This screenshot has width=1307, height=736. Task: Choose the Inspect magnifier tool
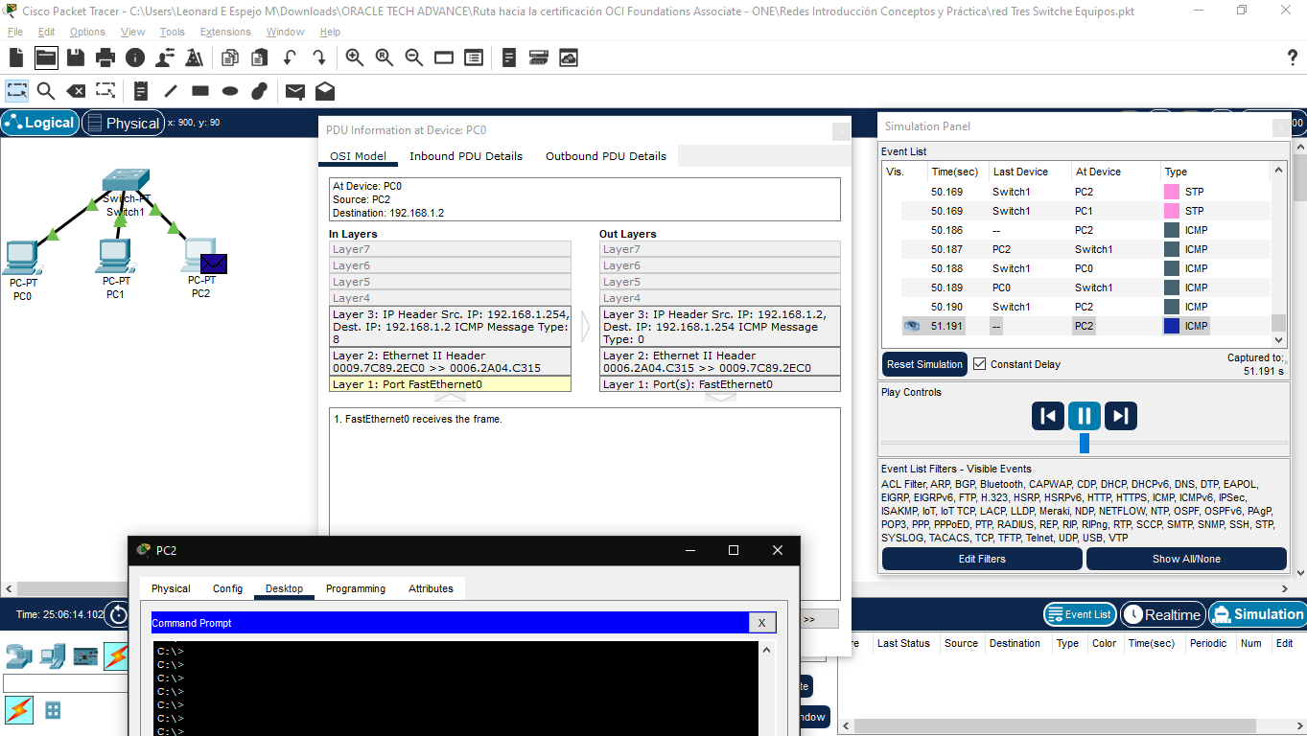46,91
